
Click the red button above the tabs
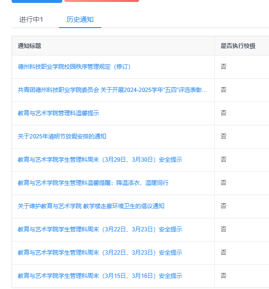pyautogui.click(x=102, y=1)
